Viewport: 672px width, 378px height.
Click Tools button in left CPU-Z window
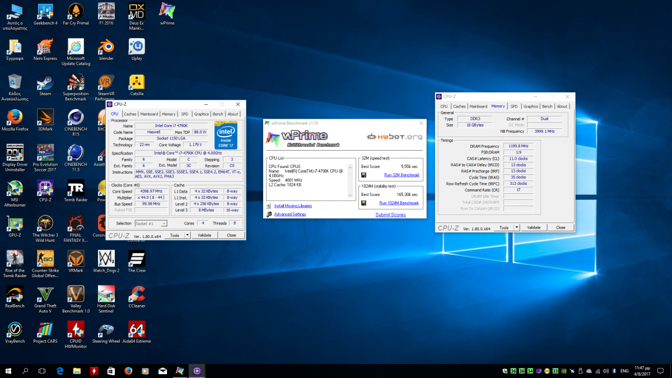click(175, 235)
